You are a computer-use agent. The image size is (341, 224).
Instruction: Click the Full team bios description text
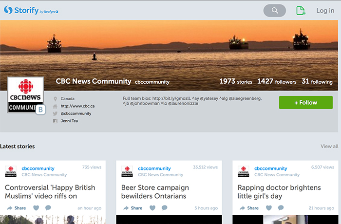(192, 101)
